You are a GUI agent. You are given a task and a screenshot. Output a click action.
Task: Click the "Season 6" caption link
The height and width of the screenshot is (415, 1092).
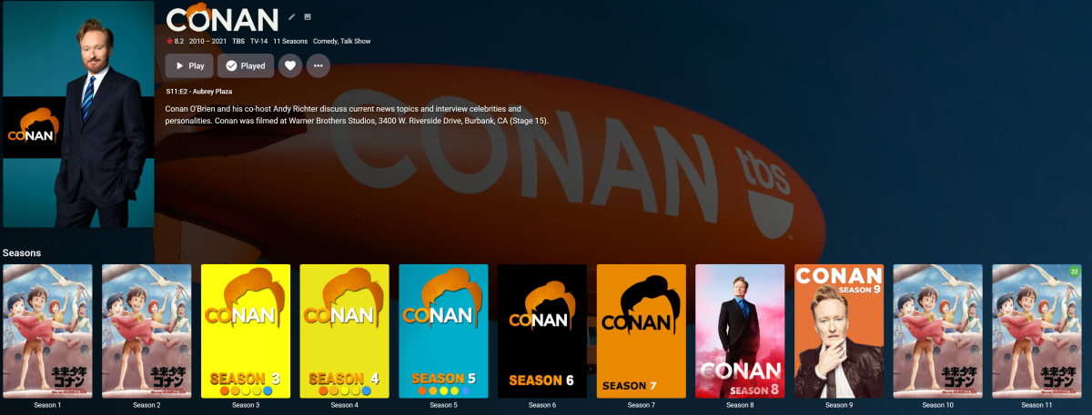pos(542,405)
